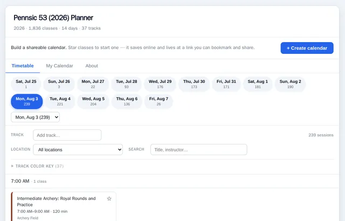Select the active Mon, Aug 3 day
The image size is (345, 221).
pyautogui.click(x=27, y=101)
